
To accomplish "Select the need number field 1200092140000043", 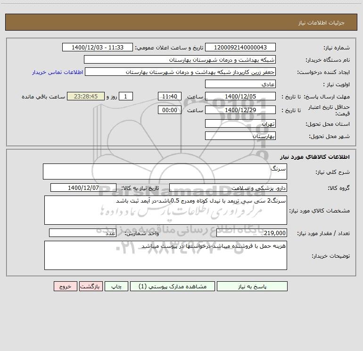I will click(x=240, y=47).
